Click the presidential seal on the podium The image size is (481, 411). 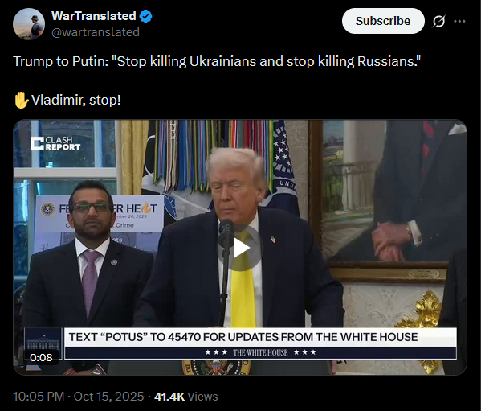pyautogui.click(x=216, y=367)
